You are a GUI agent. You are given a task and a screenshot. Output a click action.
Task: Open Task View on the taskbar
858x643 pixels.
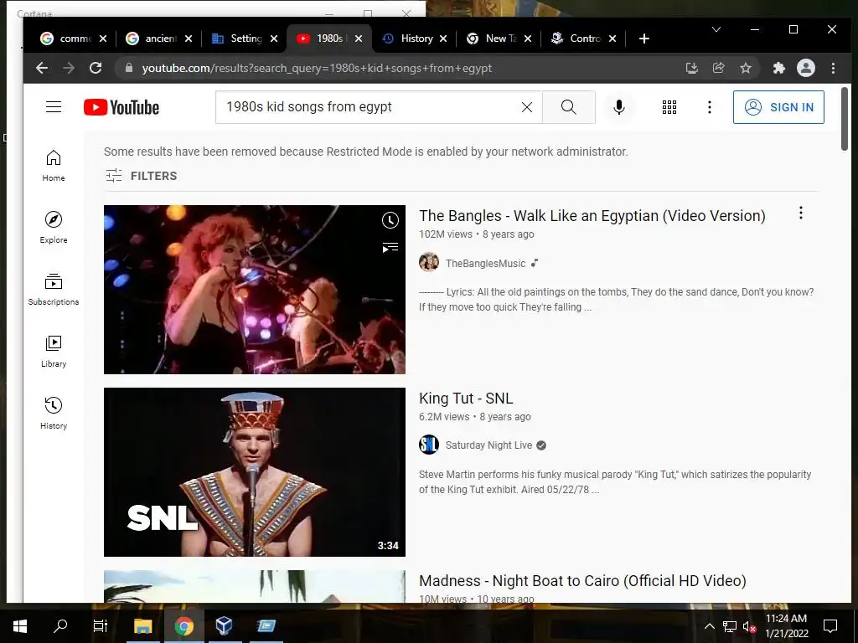[x=101, y=626]
